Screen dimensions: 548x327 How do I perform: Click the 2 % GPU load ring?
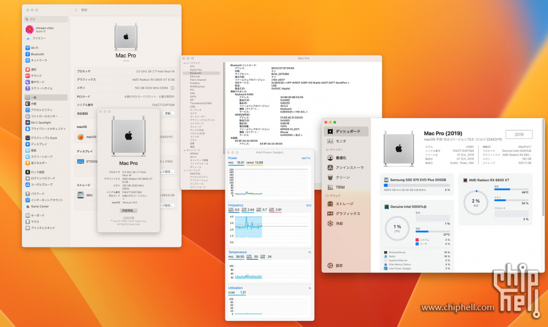coord(476,202)
